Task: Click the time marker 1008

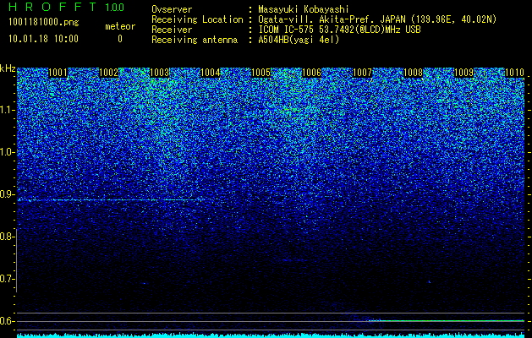Action: tap(414, 73)
